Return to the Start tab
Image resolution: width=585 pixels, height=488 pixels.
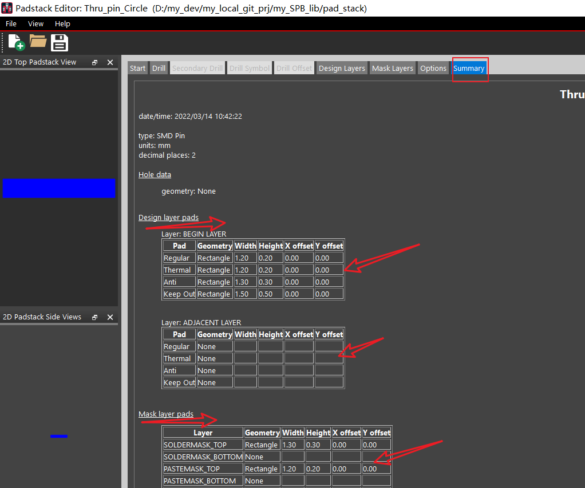click(x=137, y=67)
